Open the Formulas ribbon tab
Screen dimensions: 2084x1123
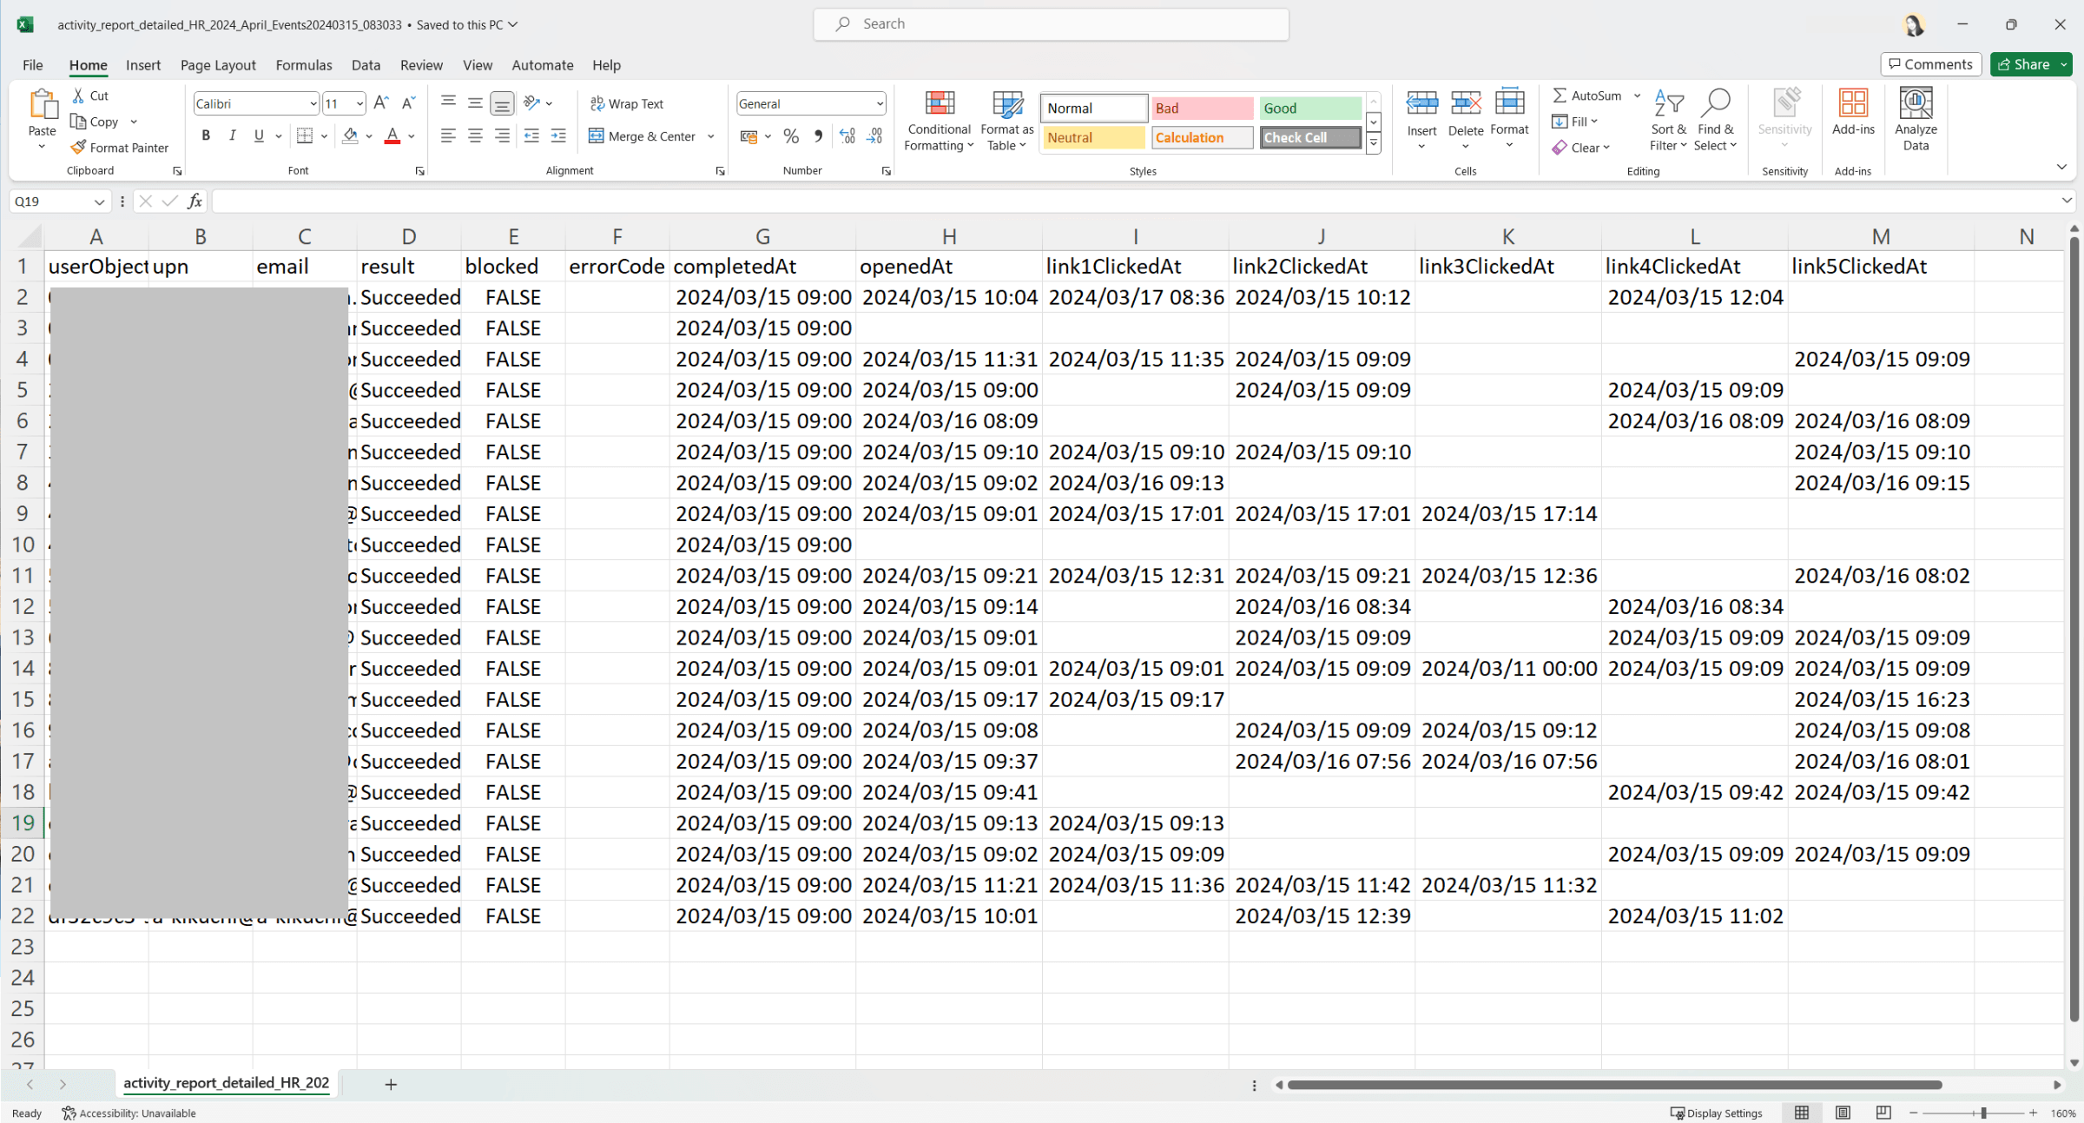click(304, 65)
